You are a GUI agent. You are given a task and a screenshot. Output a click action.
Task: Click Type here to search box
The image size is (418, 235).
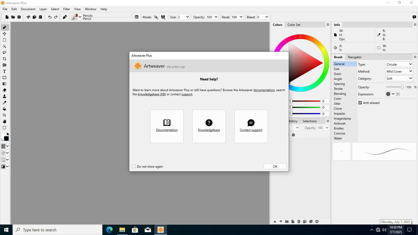pos(57,230)
